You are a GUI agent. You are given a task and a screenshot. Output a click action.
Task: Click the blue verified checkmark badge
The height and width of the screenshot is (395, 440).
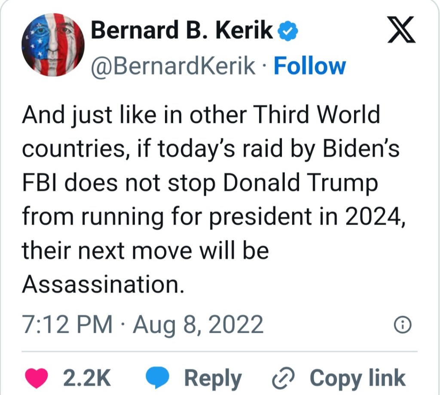pos(287,31)
